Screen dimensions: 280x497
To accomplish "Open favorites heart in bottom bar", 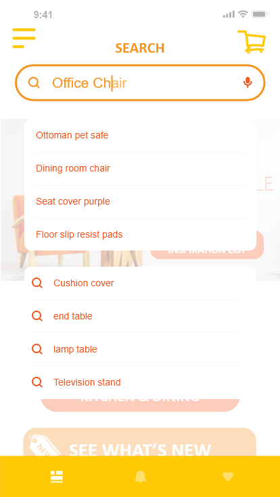I will [x=228, y=476].
